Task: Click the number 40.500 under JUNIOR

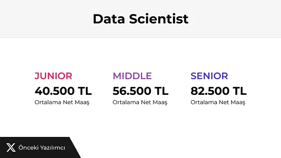Action: [x=54, y=91]
